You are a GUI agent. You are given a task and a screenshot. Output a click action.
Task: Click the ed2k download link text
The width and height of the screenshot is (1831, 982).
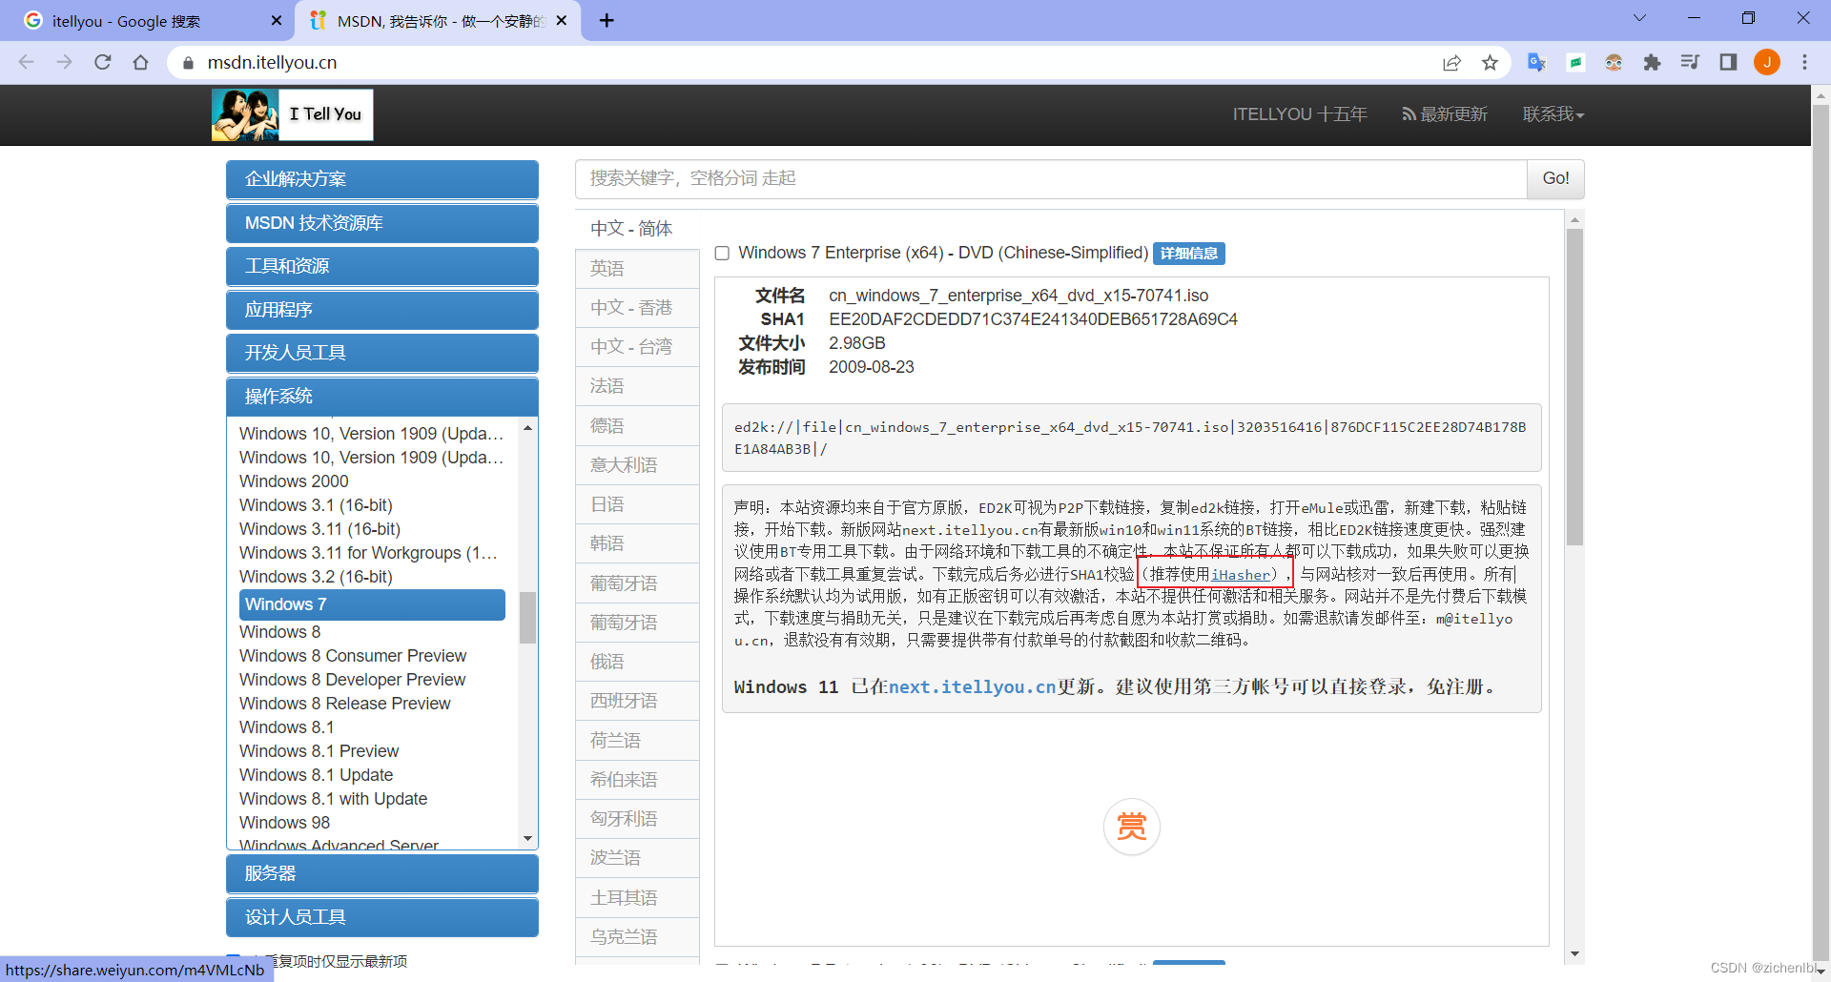[1130, 438]
